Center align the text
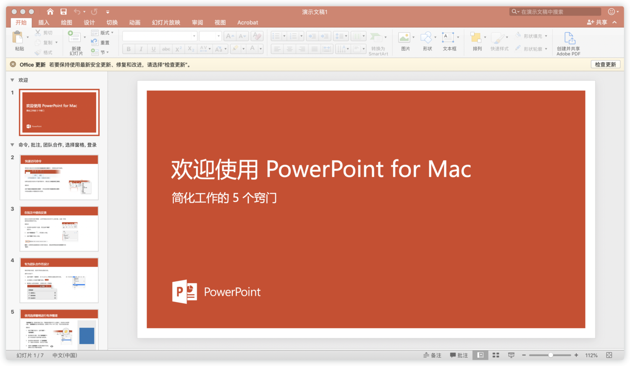This screenshot has width=630, height=366. [289, 49]
